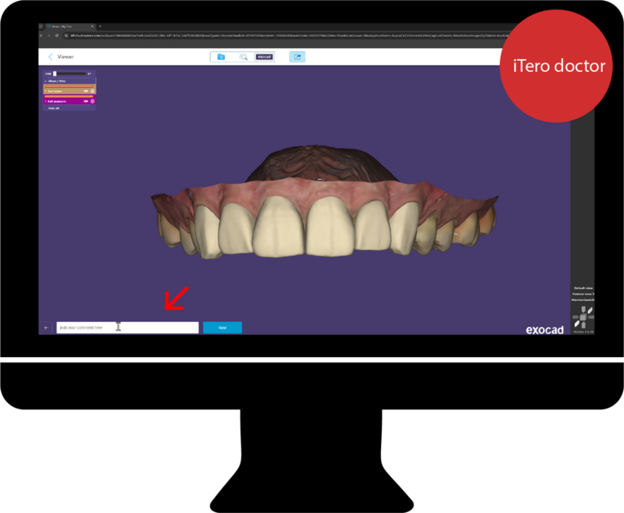Close the Viewer browser tab
Screen dimensions: 624x513
click(92, 27)
